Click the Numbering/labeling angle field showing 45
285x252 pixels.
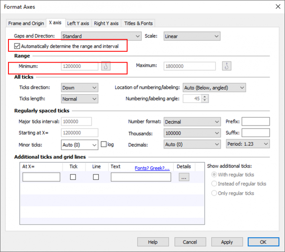(x=192, y=99)
